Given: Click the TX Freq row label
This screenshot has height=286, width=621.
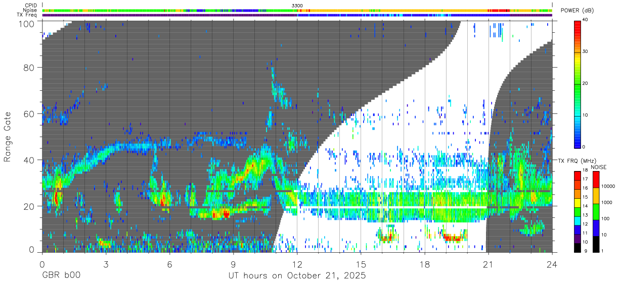Looking at the screenshot, I should pos(27,15).
